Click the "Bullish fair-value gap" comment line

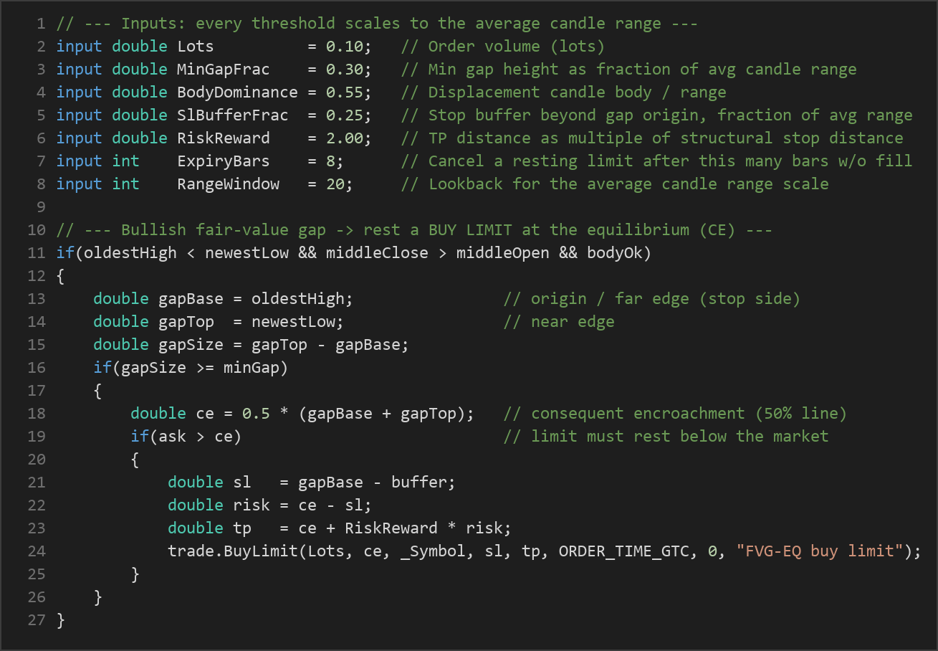click(x=414, y=230)
